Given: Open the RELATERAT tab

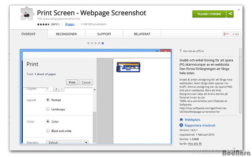Looking at the screenshot, I should pos(142,34).
